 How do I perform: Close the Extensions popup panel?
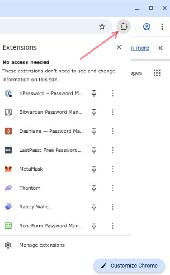[x=119, y=47]
